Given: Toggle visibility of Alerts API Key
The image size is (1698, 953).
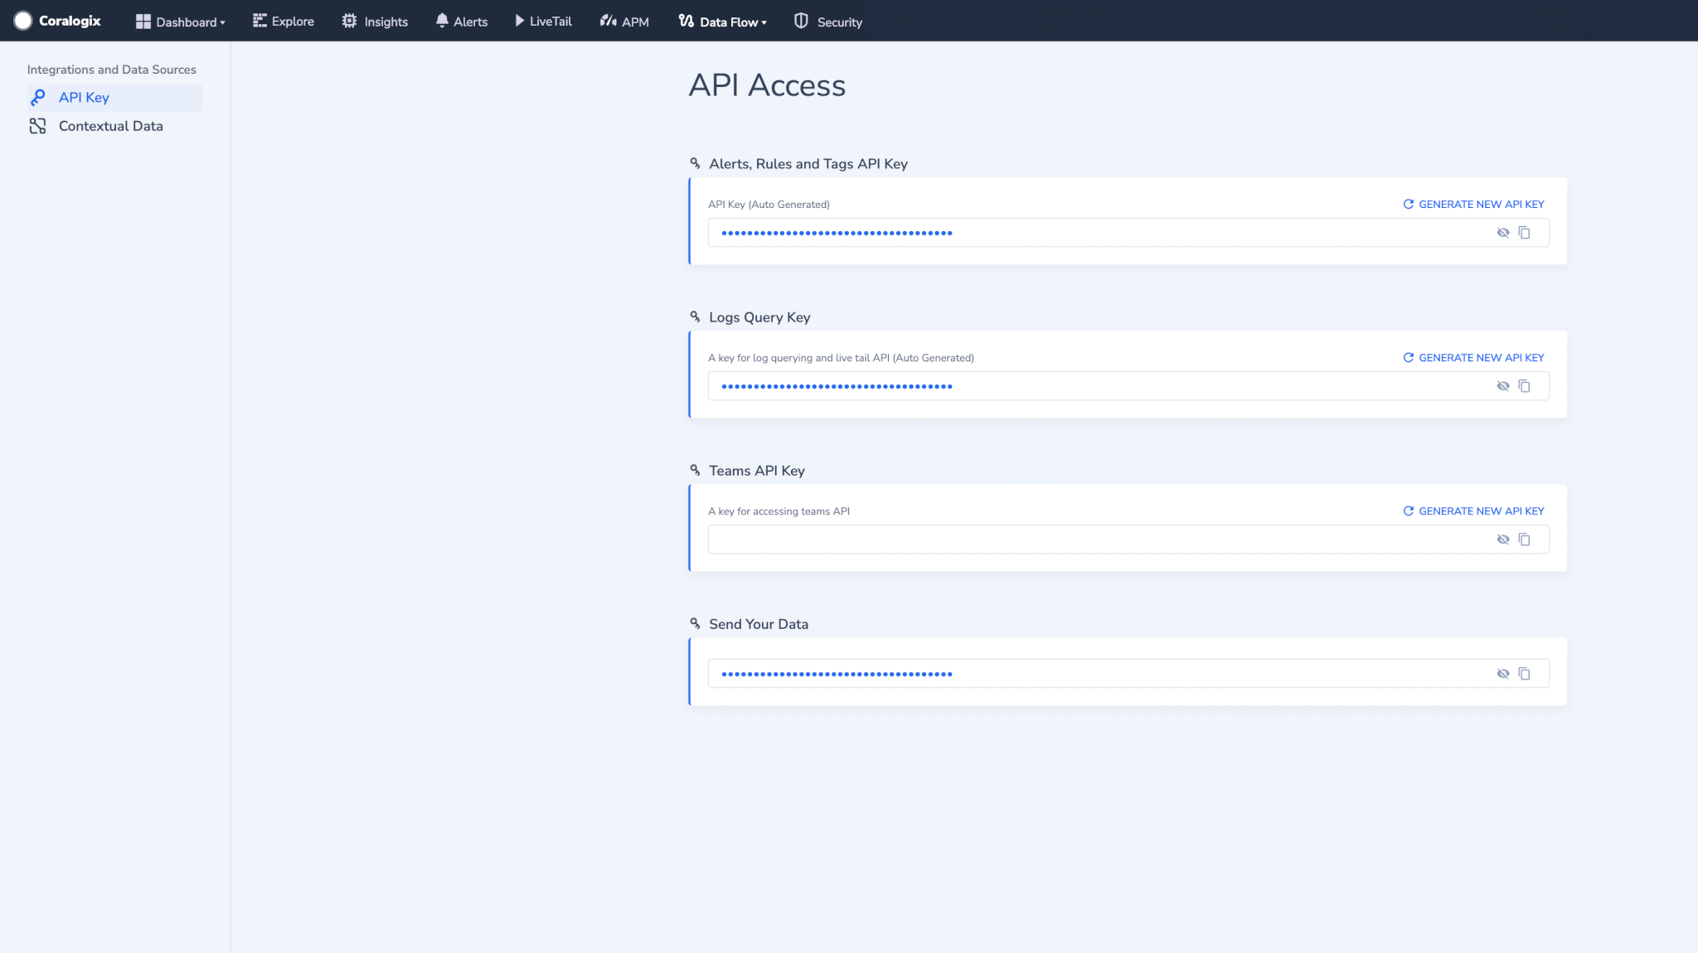Looking at the screenshot, I should pyautogui.click(x=1503, y=232).
